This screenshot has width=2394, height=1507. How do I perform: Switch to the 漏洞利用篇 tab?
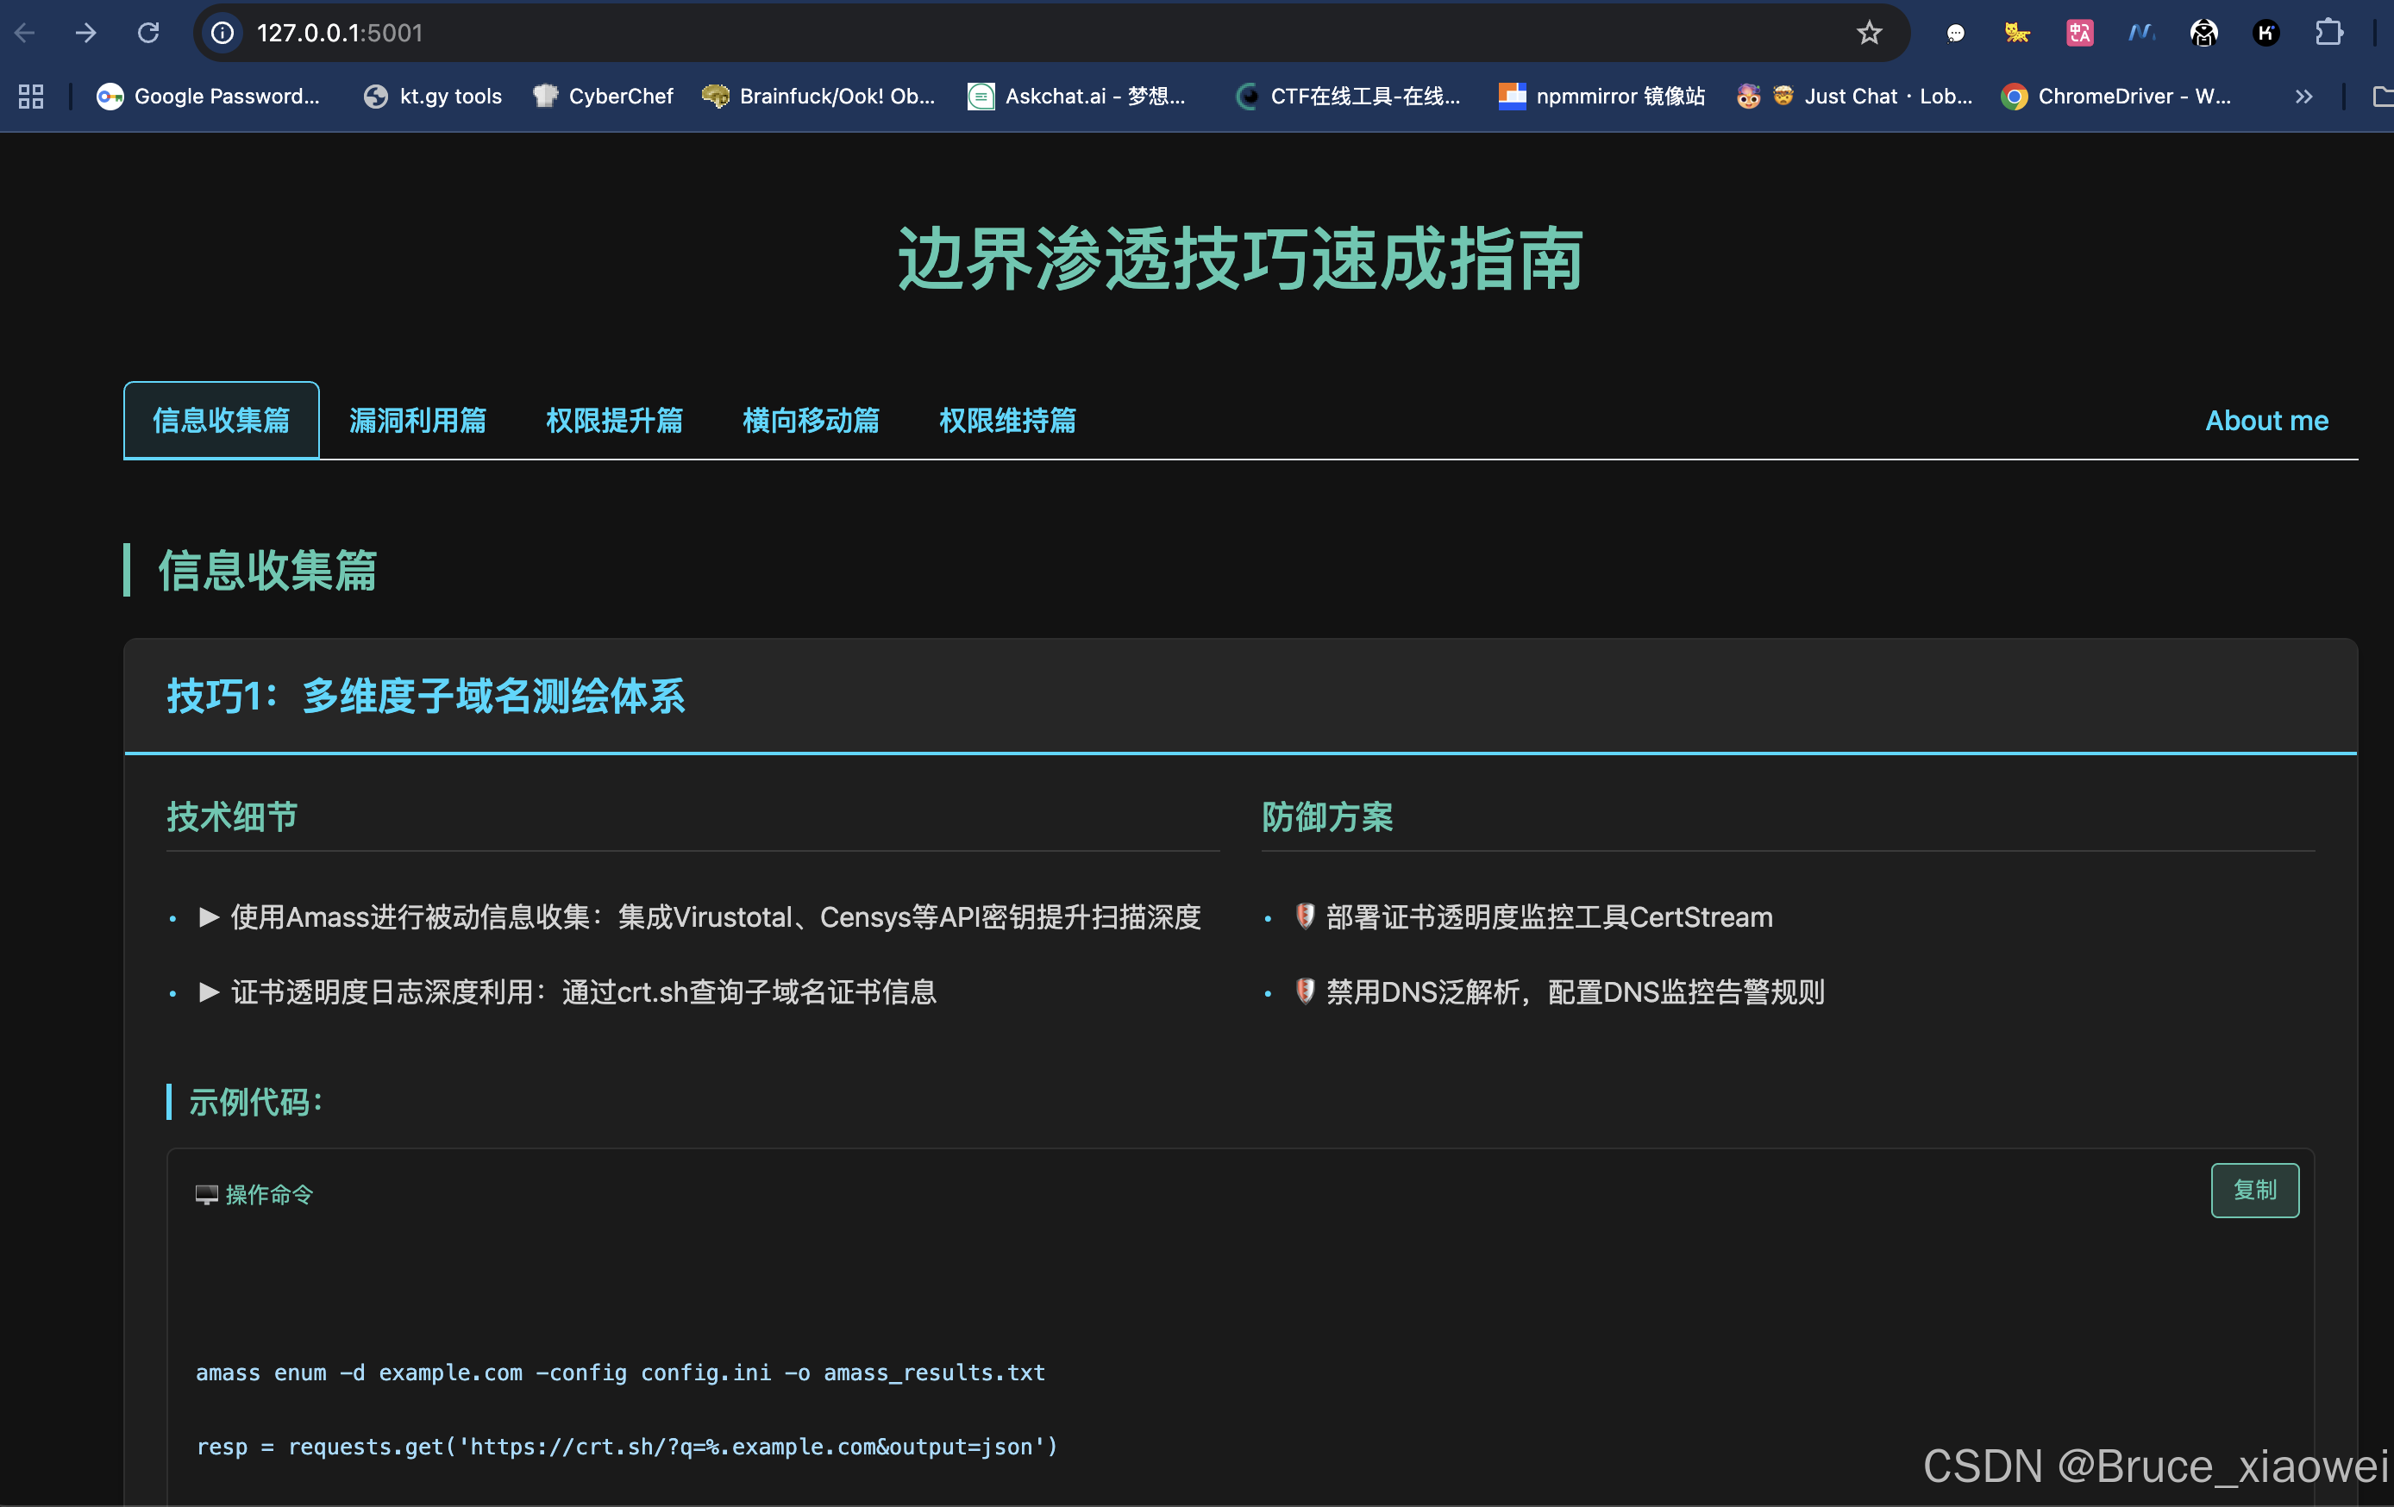tap(417, 421)
